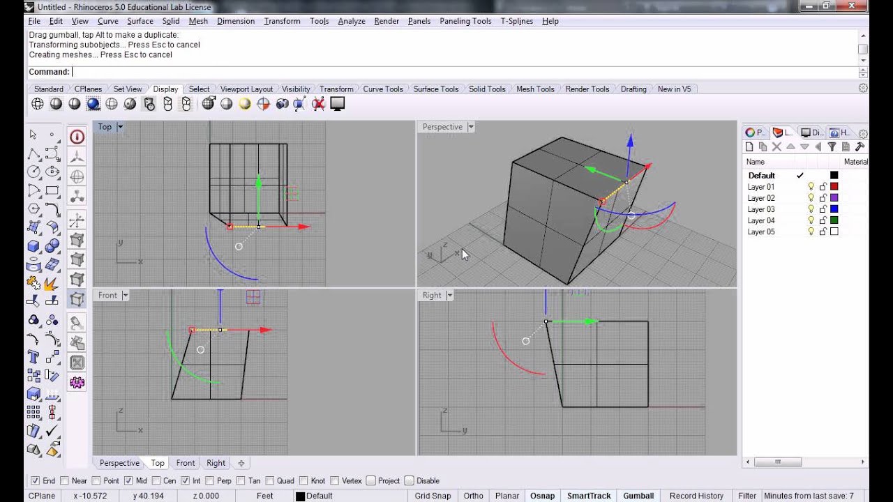Open the Perspective viewport dropdown arrow
893x502 pixels.
click(471, 127)
